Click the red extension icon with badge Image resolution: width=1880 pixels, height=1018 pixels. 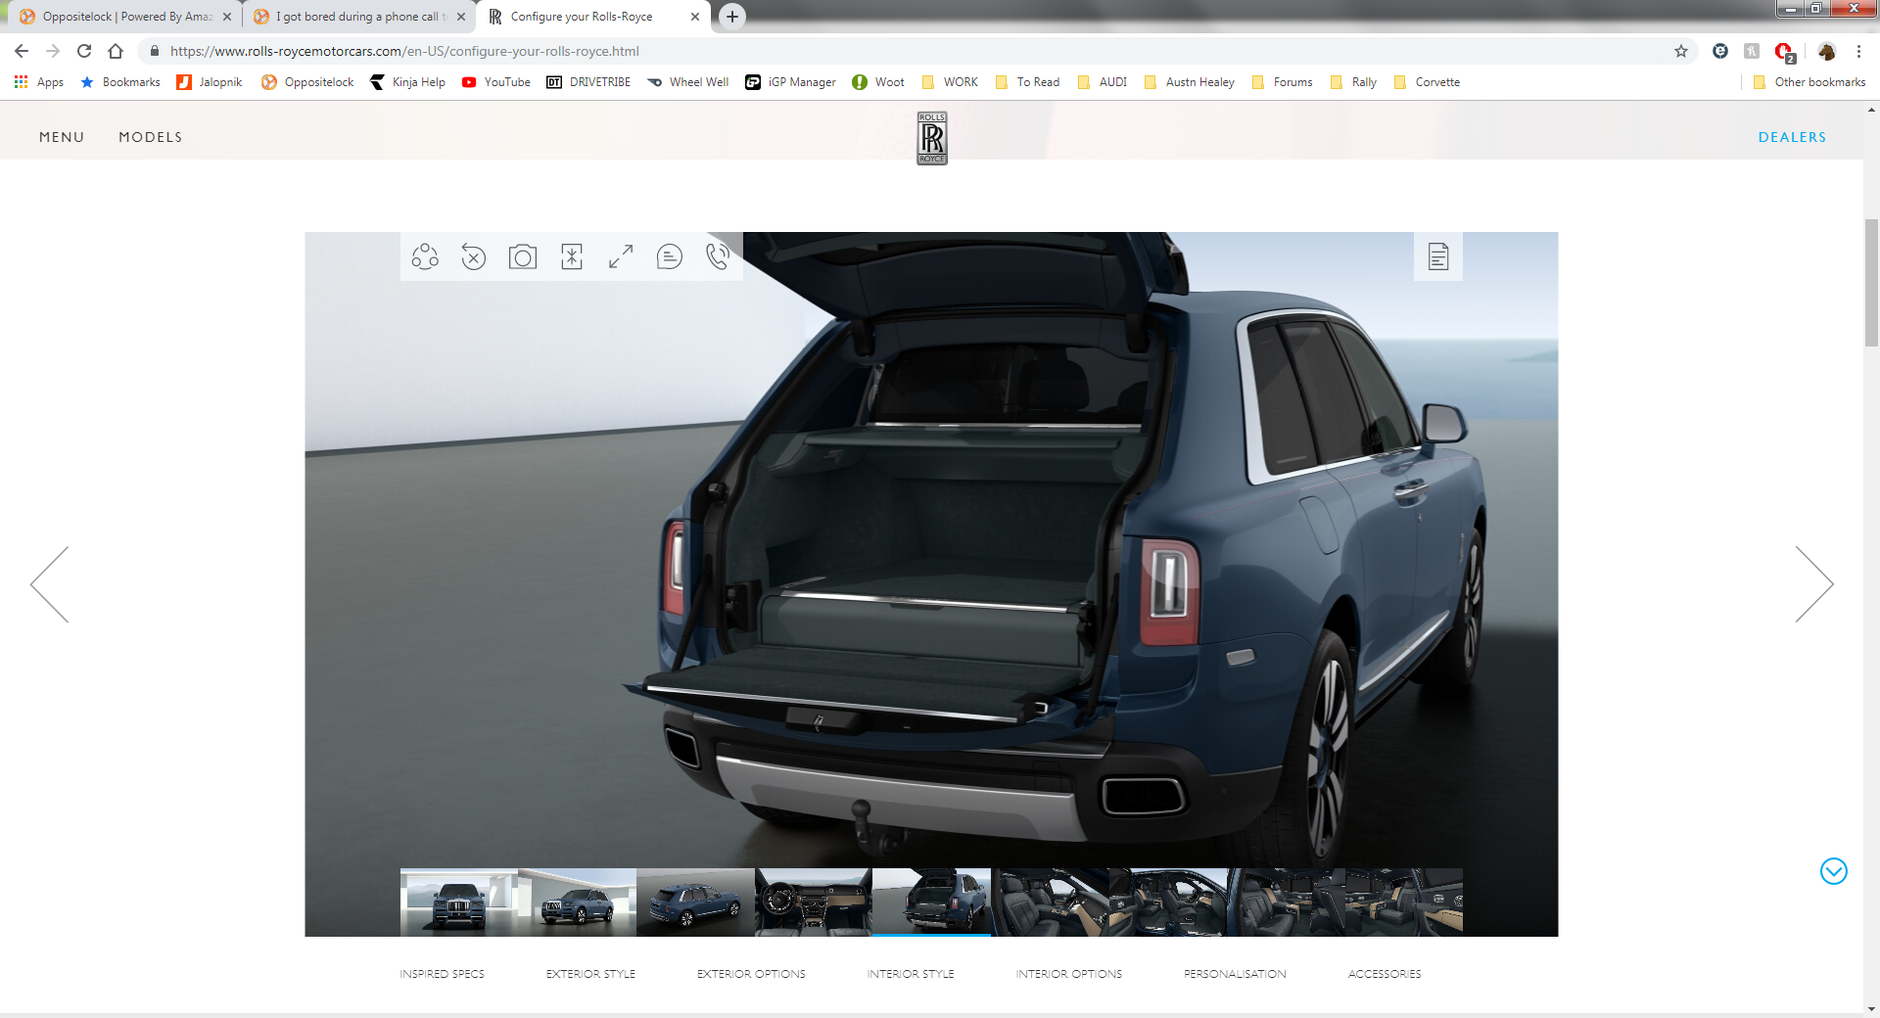point(1784,51)
